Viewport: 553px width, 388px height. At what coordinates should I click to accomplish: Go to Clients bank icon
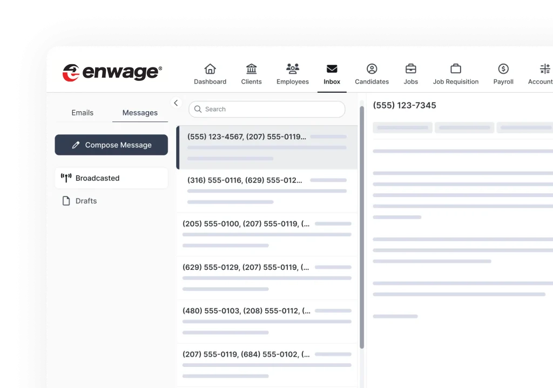point(251,70)
